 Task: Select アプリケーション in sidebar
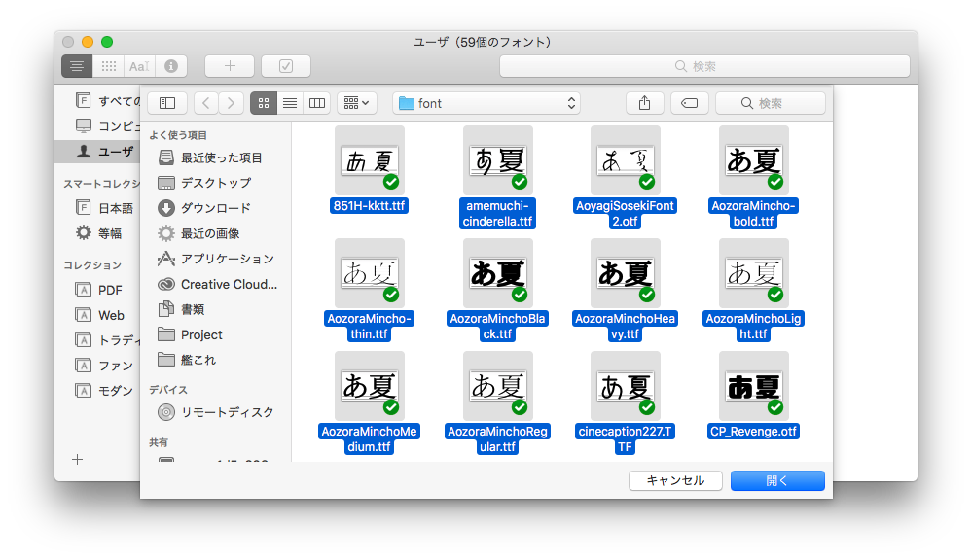216,259
